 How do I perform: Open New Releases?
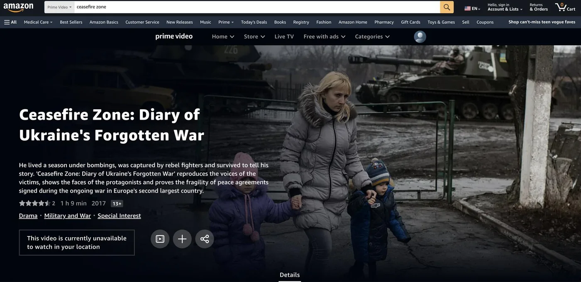pos(180,22)
